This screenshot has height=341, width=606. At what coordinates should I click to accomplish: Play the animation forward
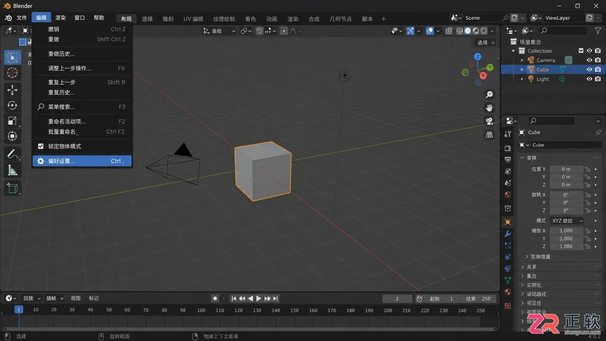pos(259,298)
